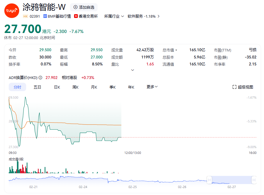
Task: Click the right handle of the timeline range
Action: [x=254, y=180]
